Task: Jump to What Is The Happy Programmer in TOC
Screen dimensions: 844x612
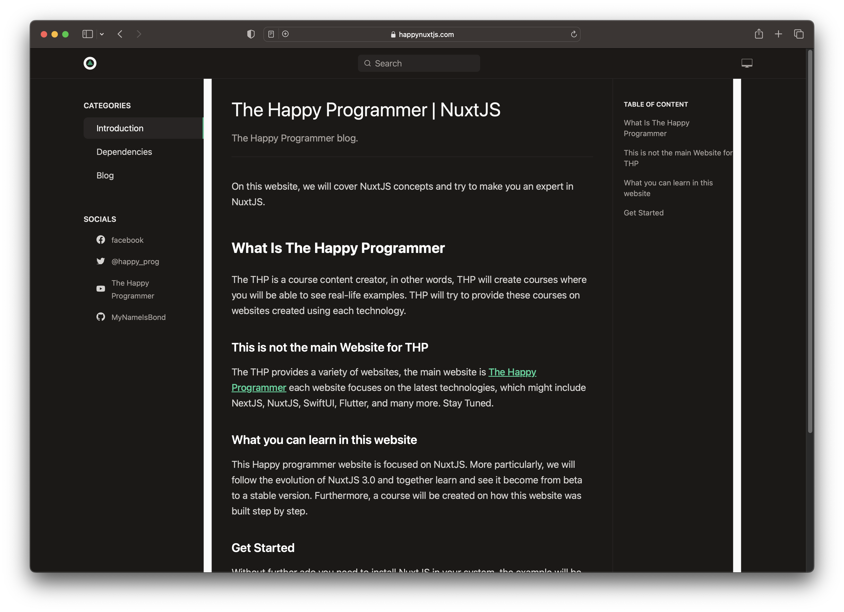Action: (656, 128)
